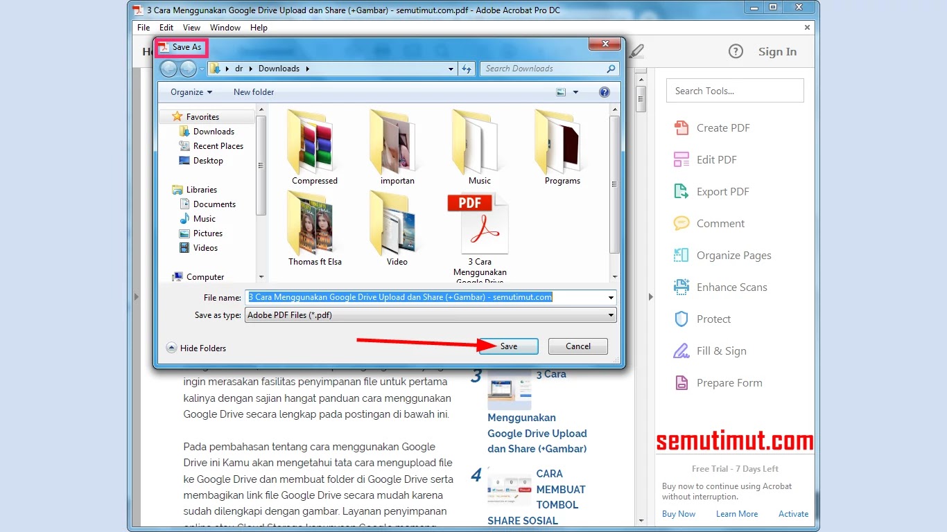The width and height of the screenshot is (947, 532).
Task: Open the Edit menu
Action: coord(166,28)
